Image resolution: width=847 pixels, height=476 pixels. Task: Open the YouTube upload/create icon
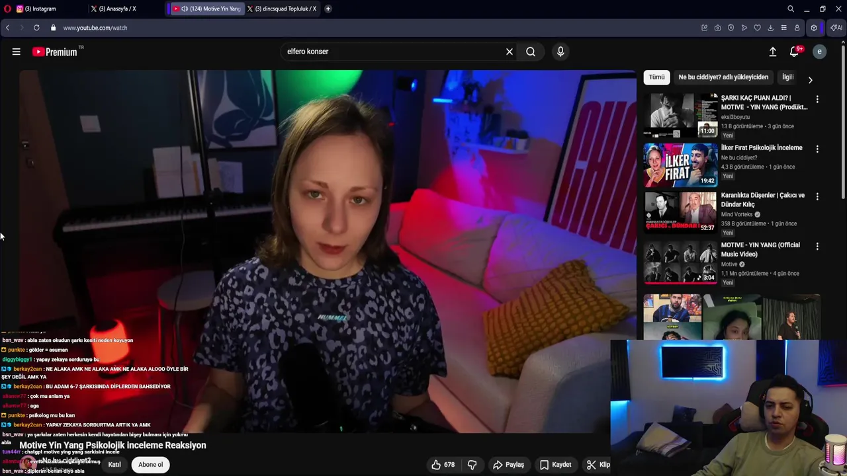[x=772, y=52]
